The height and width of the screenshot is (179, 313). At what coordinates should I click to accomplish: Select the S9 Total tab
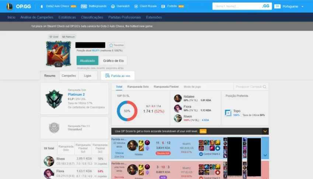[49, 148]
